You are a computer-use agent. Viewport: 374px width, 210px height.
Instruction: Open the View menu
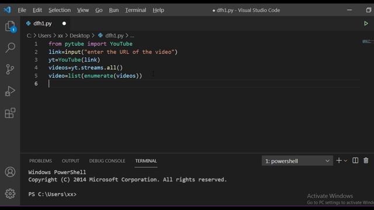coord(83,10)
